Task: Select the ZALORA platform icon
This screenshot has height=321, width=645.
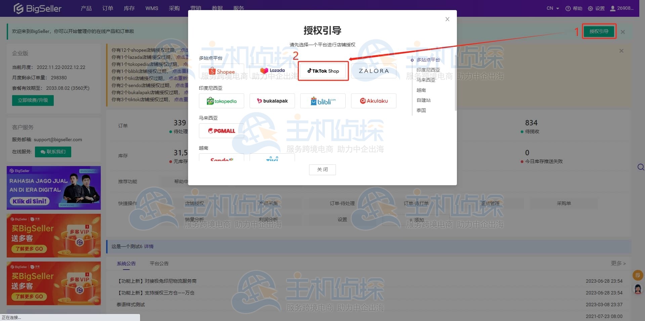Action: pyautogui.click(x=373, y=71)
